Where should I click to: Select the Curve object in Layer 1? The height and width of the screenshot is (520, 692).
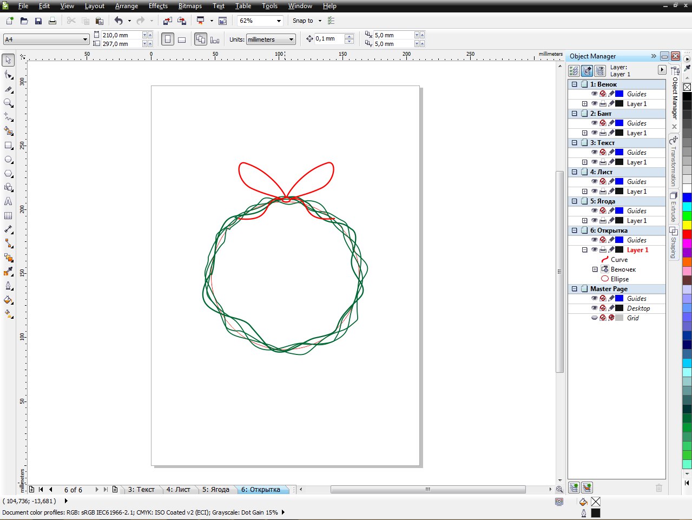pyautogui.click(x=619, y=260)
